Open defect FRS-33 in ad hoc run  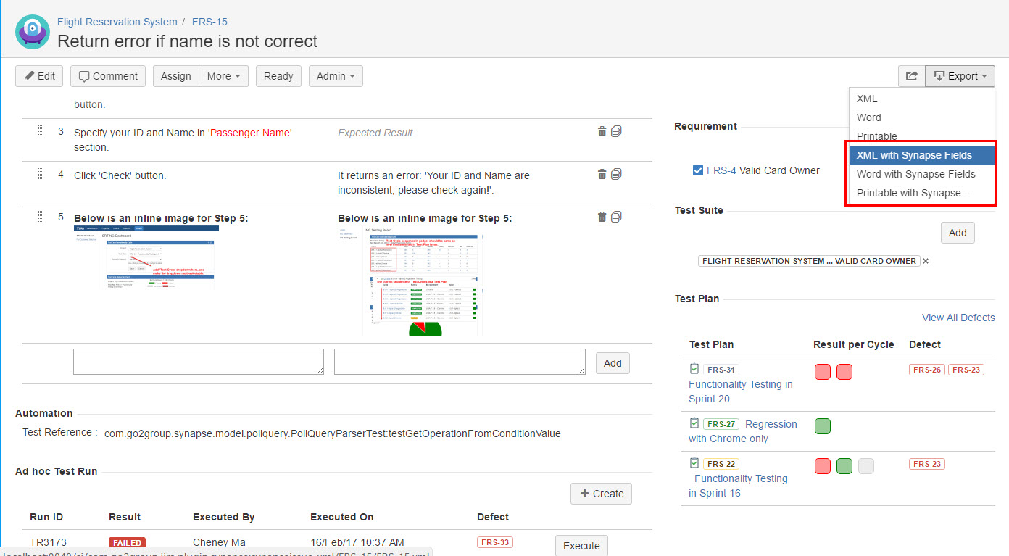click(495, 542)
